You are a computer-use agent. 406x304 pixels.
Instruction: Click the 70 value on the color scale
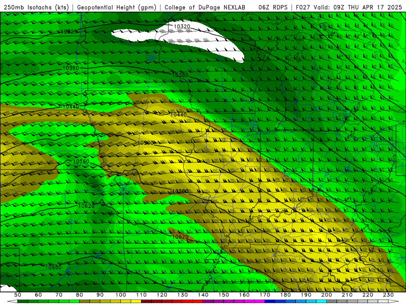[x=59, y=295]
